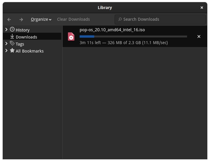Select History in the sidebar

tap(22, 30)
